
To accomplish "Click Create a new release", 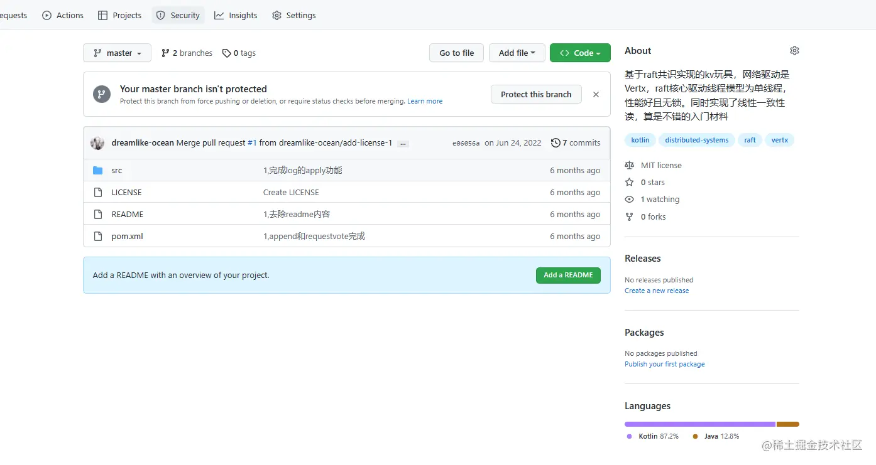I will pyautogui.click(x=657, y=291).
